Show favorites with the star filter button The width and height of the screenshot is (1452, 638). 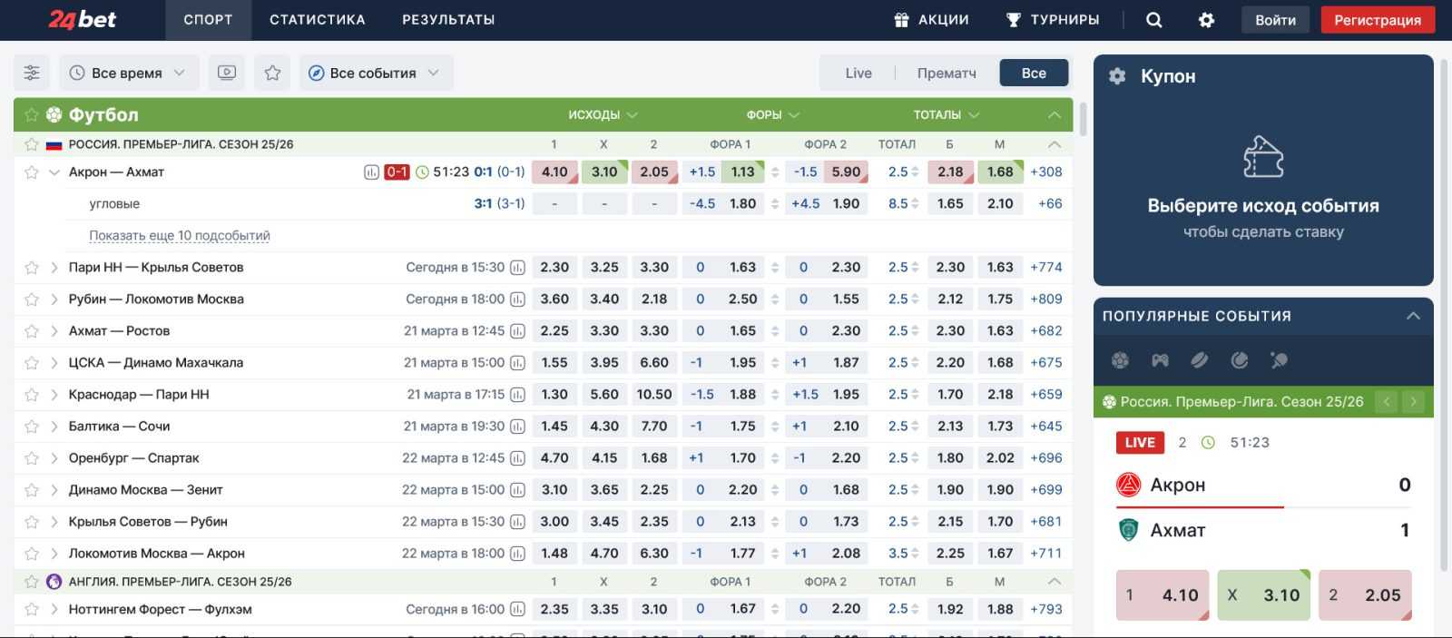click(272, 73)
